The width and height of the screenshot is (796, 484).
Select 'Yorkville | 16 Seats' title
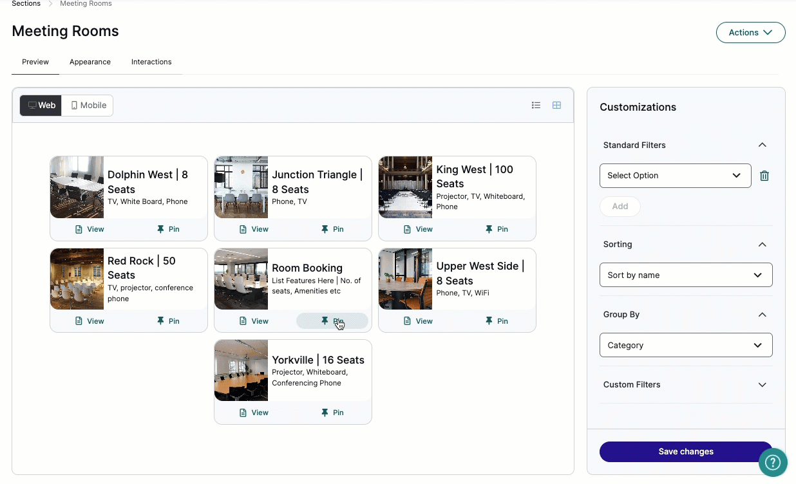tap(318, 360)
